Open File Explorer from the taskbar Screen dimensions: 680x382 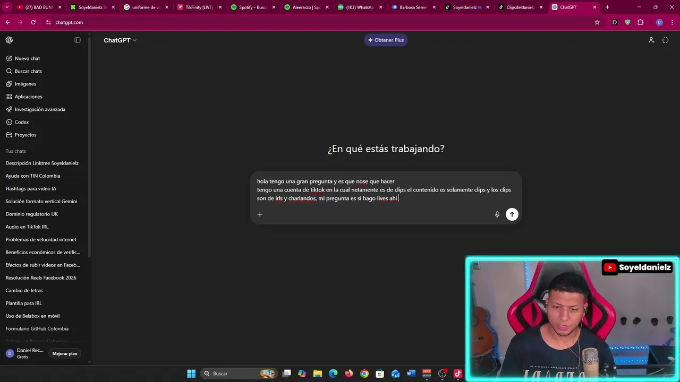tap(318, 374)
